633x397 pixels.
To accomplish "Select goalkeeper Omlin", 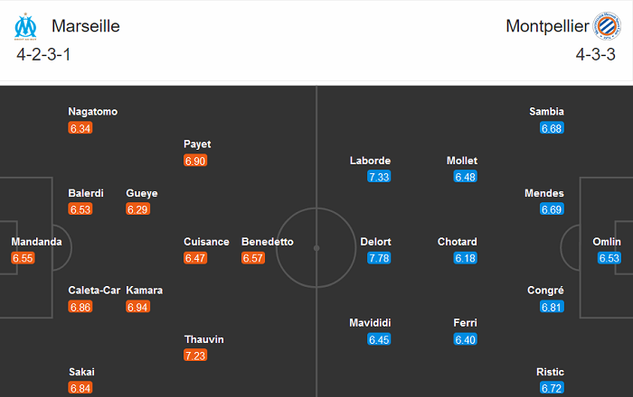I will pos(607,242).
